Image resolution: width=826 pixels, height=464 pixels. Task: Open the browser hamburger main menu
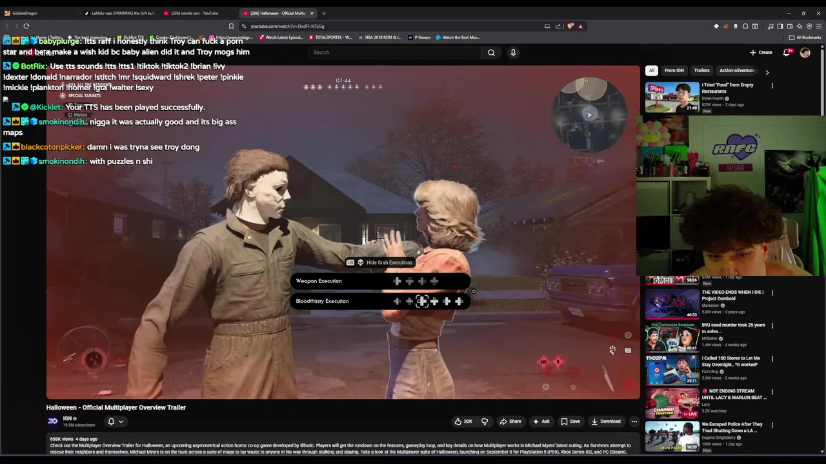point(819,26)
